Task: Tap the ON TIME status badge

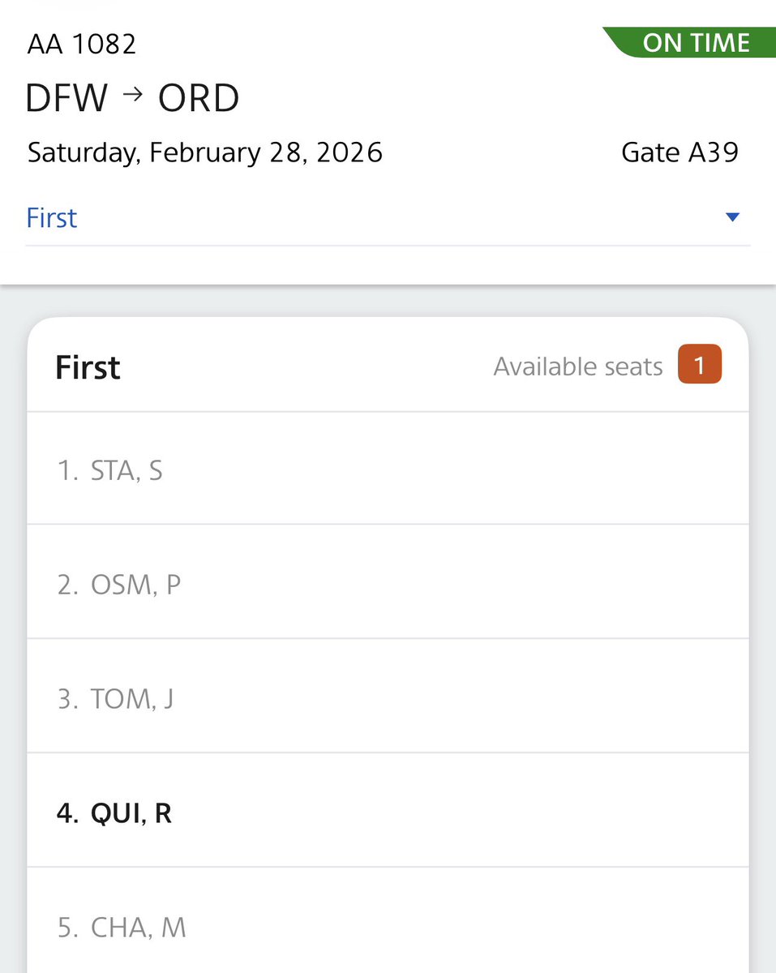Action: tap(691, 42)
